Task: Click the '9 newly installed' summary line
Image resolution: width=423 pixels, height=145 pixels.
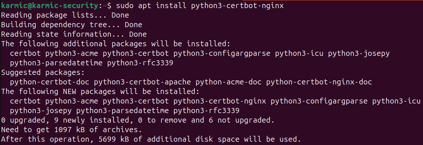Action: pos(135,120)
